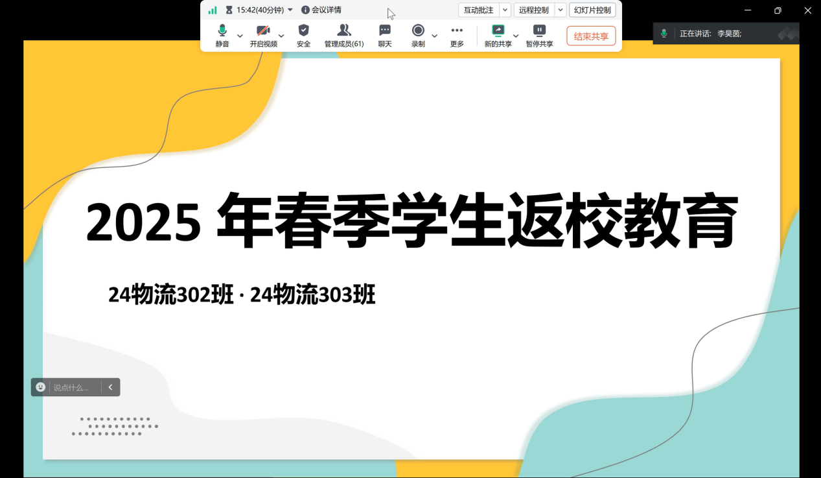Screen dimensions: 821x478
Task: Click 结束共享 to stop sharing
Action: (x=591, y=36)
